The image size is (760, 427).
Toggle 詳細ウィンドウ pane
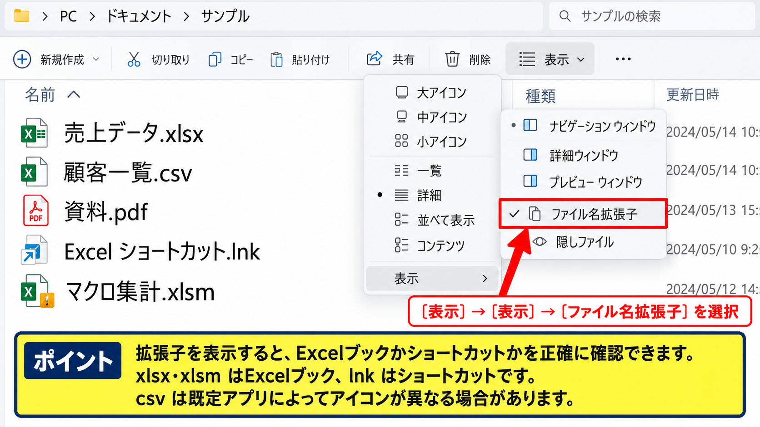point(583,155)
